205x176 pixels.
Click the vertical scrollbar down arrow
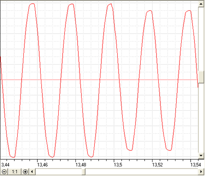201,155
